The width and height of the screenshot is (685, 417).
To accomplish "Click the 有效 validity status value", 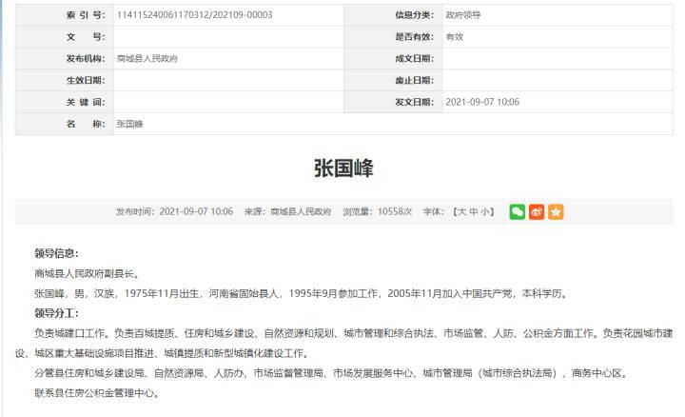I will 455,37.
